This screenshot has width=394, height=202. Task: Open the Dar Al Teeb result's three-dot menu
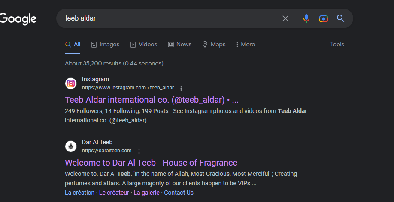139,151
